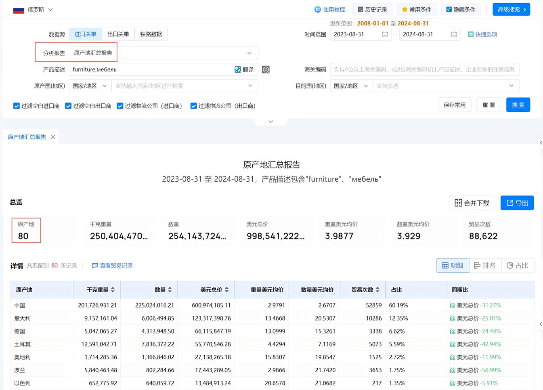Click trend chart icon in 中国 row
Viewport: 543px width, 390px height.
tap(453, 306)
